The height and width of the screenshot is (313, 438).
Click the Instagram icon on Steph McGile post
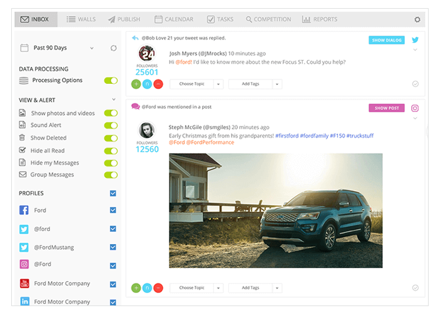415,108
